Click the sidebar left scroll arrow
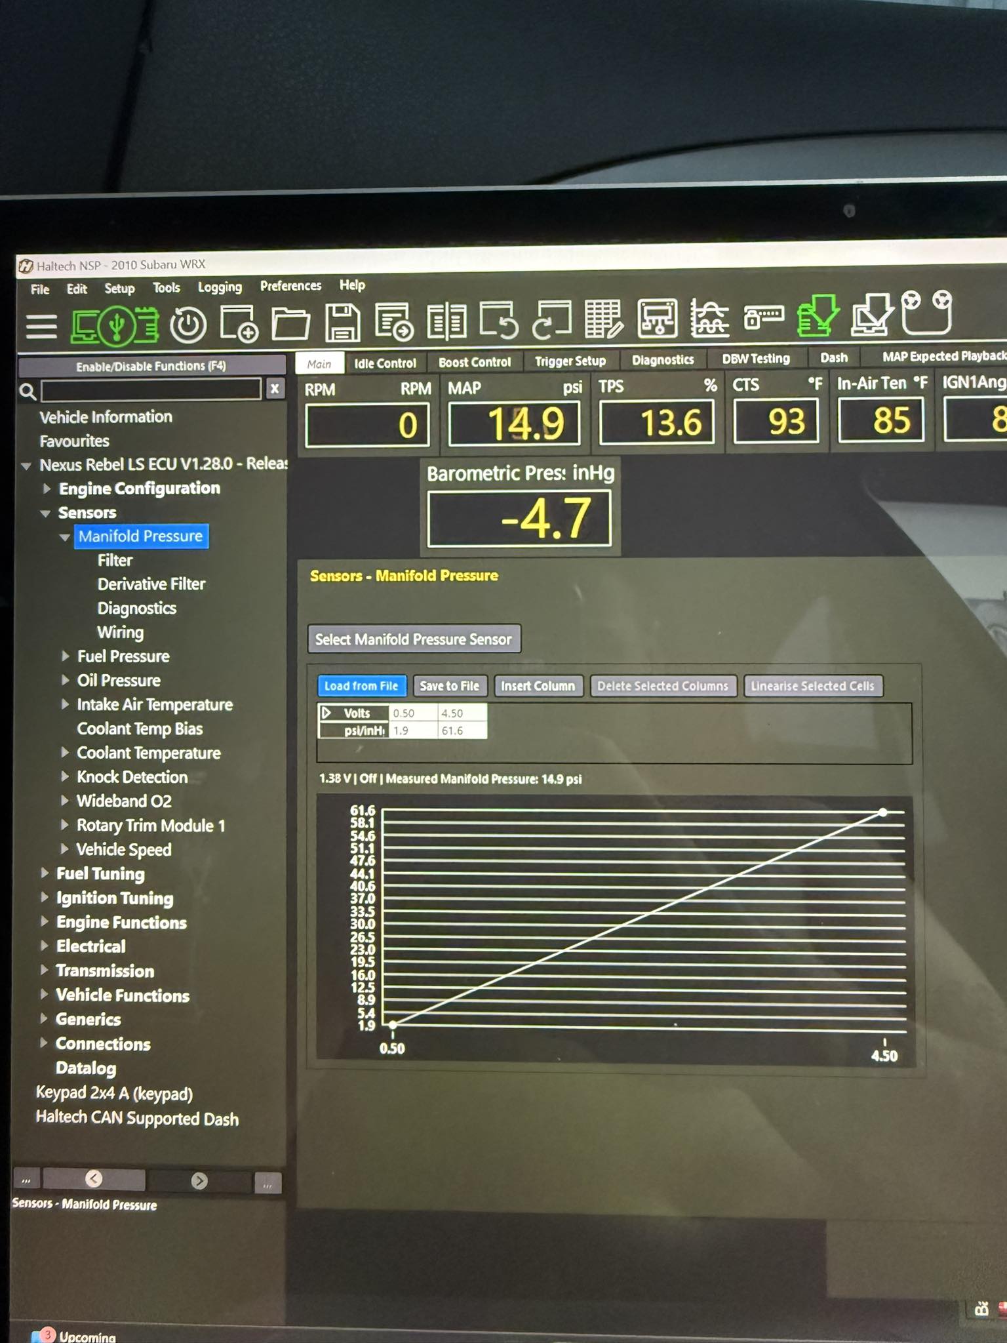This screenshot has width=1007, height=1343. pos(94,1178)
